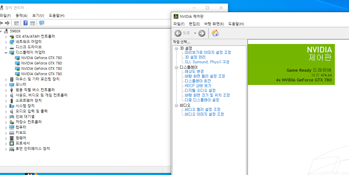
Task: Open 해상도 변경 link
Action: (194, 72)
